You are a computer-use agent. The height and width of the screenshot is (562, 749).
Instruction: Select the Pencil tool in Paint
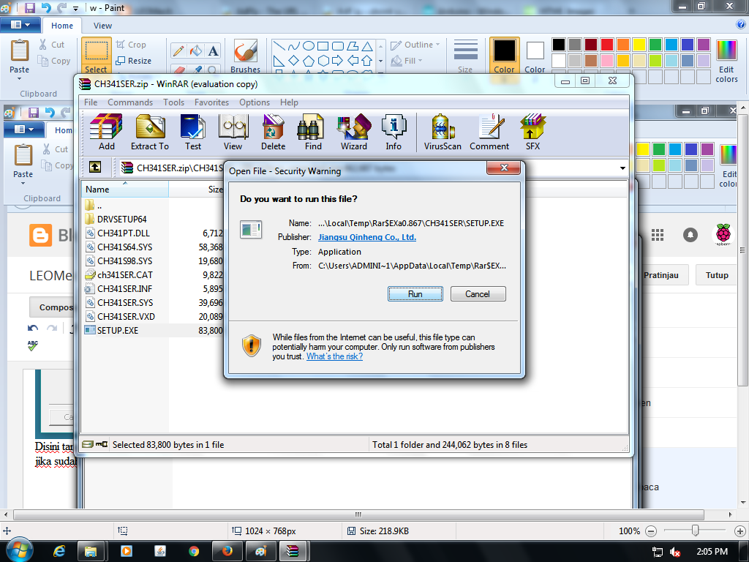[x=178, y=50]
